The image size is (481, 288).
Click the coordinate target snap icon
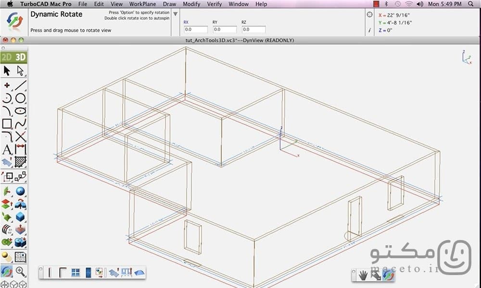point(369,14)
